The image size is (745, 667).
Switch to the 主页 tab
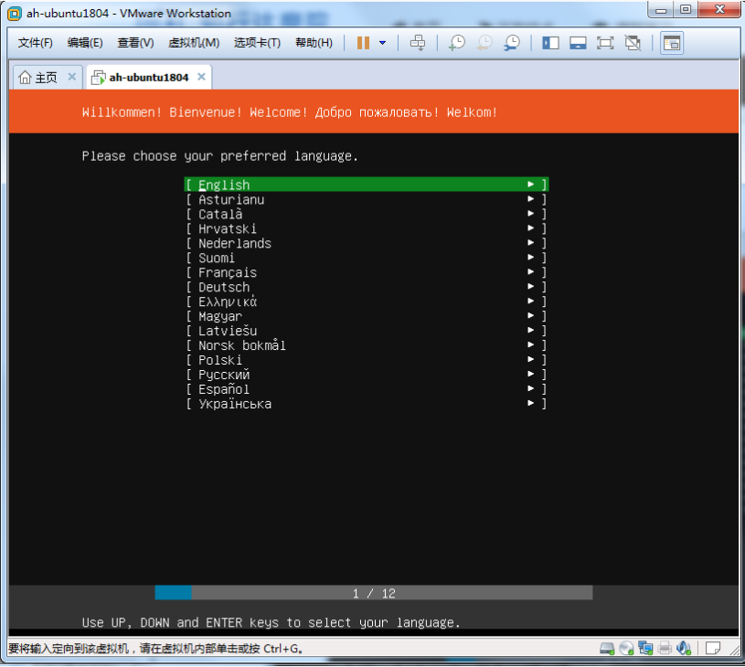click(x=38, y=78)
